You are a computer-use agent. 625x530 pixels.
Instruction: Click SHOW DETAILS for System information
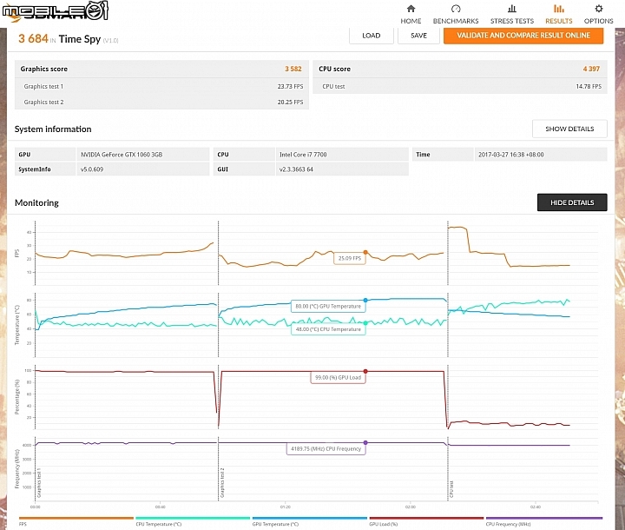tap(569, 129)
